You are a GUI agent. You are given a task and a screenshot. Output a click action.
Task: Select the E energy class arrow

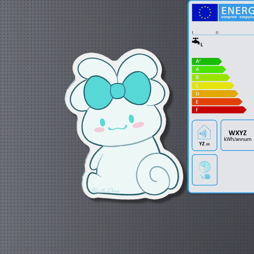[x=217, y=102]
